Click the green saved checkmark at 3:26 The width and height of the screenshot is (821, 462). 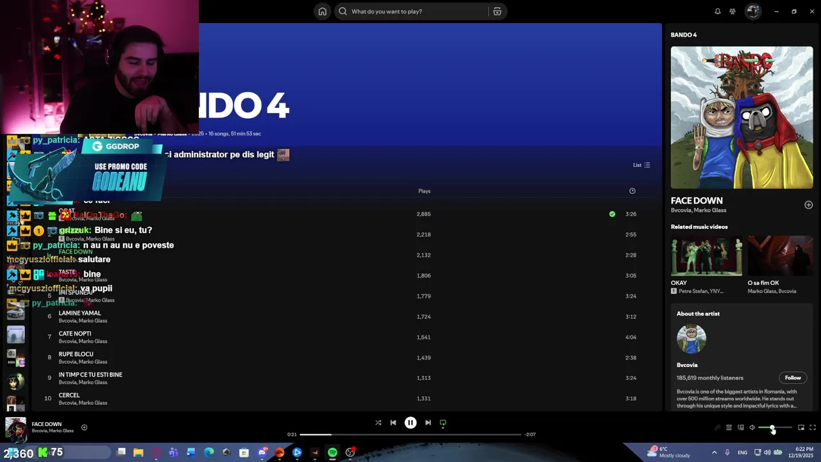[612, 214]
